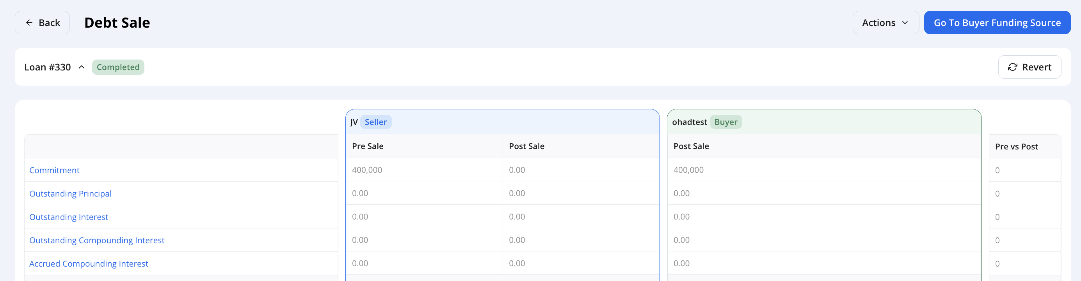This screenshot has height=281, width=1081.
Task: Select buyer Post Sale Accrued Compounding Interest value
Action: click(x=681, y=264)
